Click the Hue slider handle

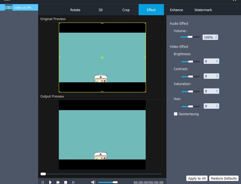click(x=190, y=106)
